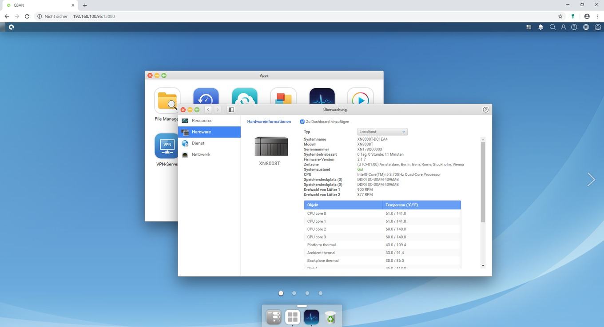The height and width of the screenshot is (327, 604).
Task: Go forward in Überwachung window
Action: pyautogui.click(x=217, y=110)
